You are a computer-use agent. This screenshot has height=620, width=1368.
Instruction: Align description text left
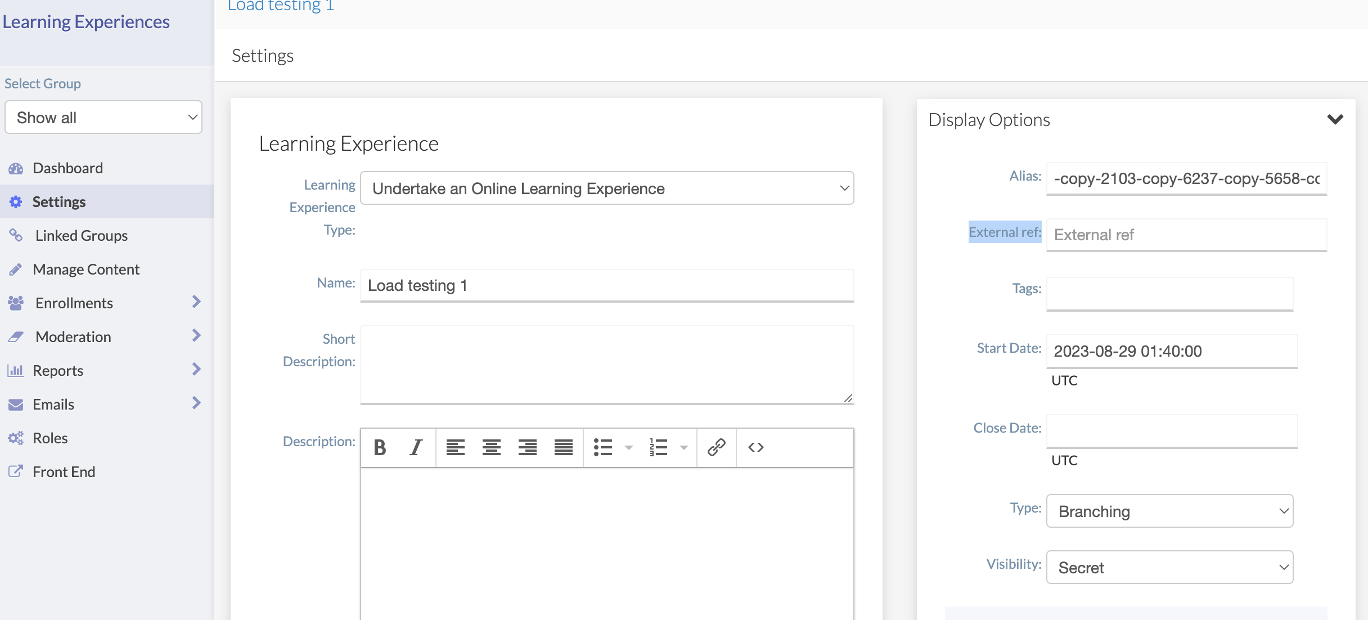[455, 448]
